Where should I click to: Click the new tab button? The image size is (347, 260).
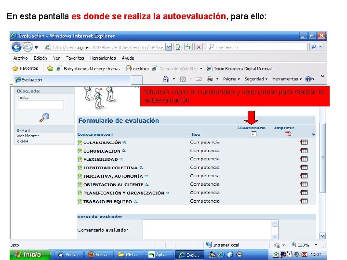click(136, 80)
